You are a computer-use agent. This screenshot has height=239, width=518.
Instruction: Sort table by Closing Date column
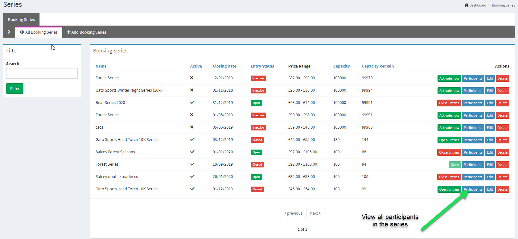pyautogui.click(x=224, y=66)
